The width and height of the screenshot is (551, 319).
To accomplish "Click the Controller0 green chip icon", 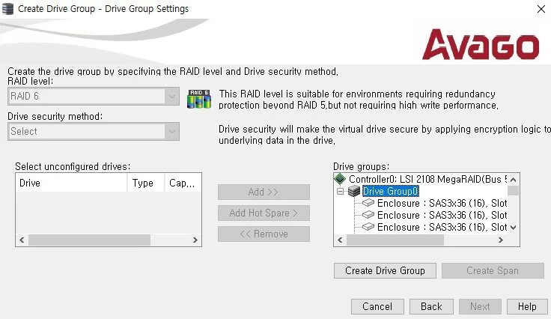I will [x=341, y=179].
